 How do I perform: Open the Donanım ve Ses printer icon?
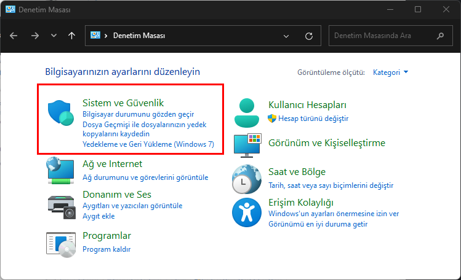click(62, 207)
